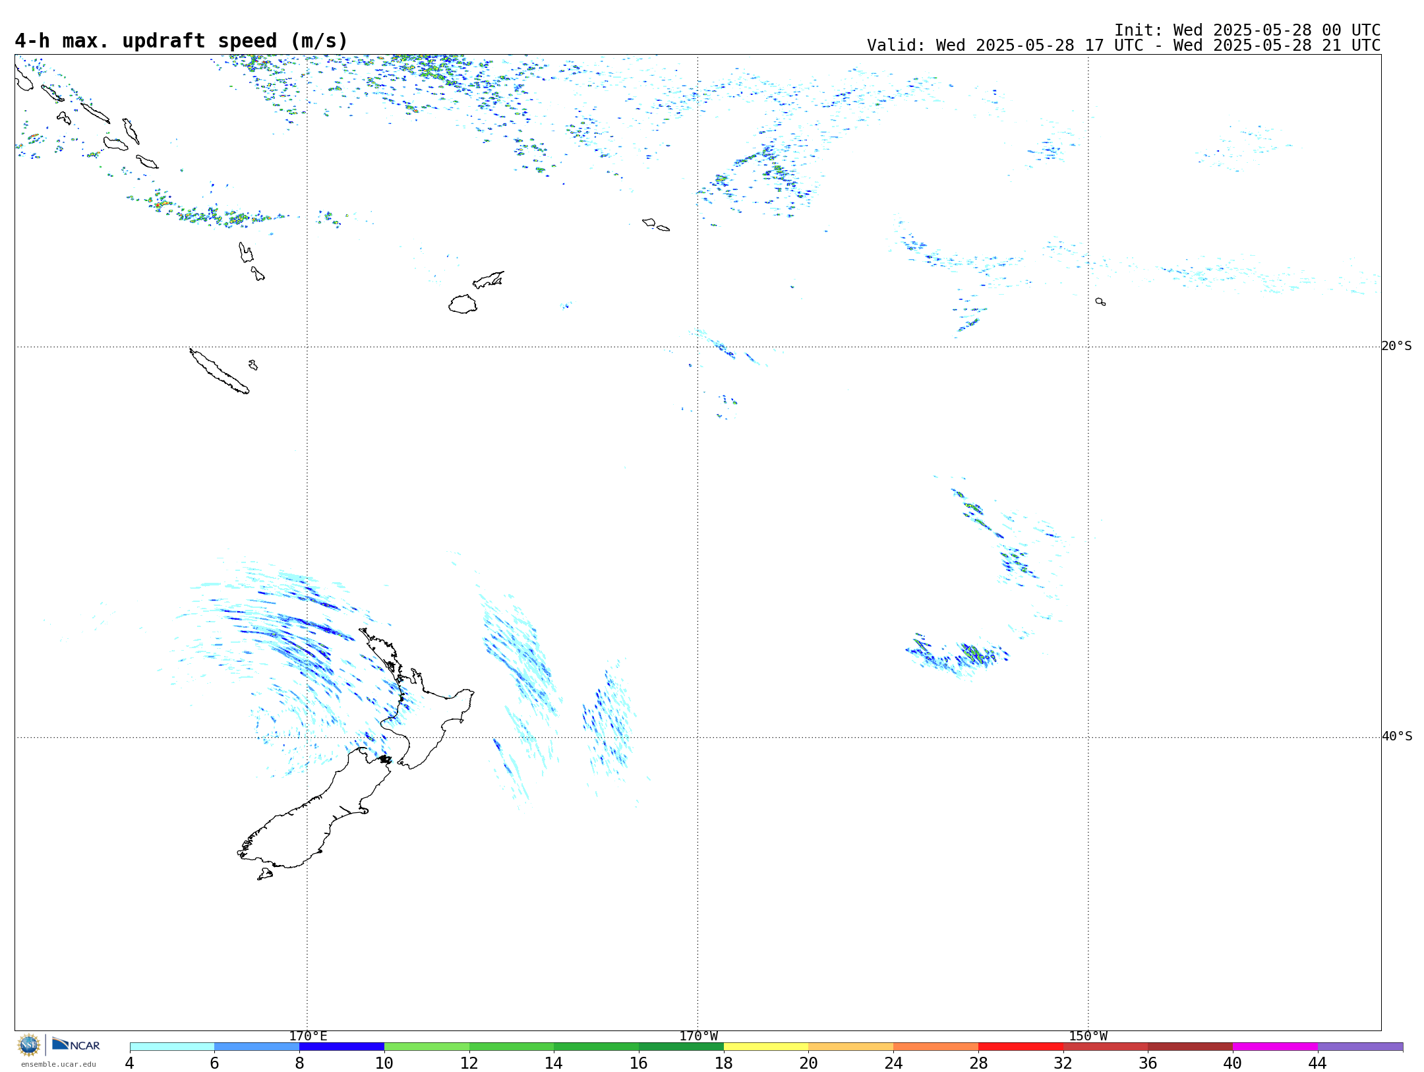
Task: Click the Fiji Vanua Levu island outline
Action: click(x=489, y=280)
